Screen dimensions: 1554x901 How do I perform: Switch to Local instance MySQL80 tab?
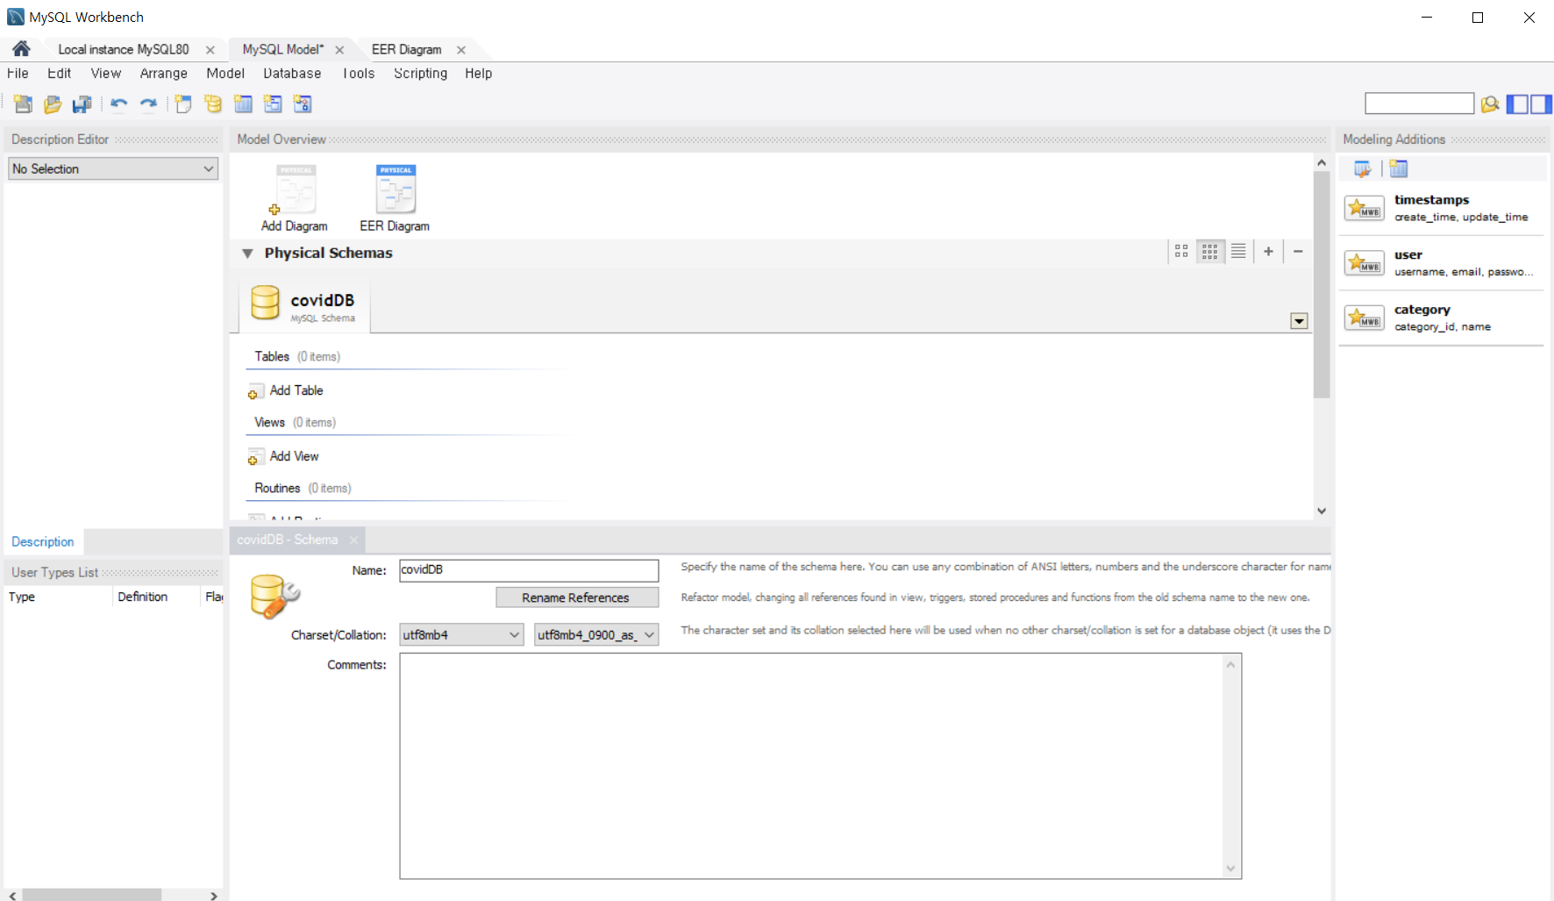click(x=124, y=50)
